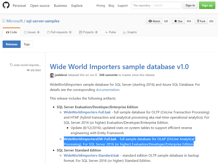
Task: Click the repository book icon beside Microsoft
Action: point(4,21)
